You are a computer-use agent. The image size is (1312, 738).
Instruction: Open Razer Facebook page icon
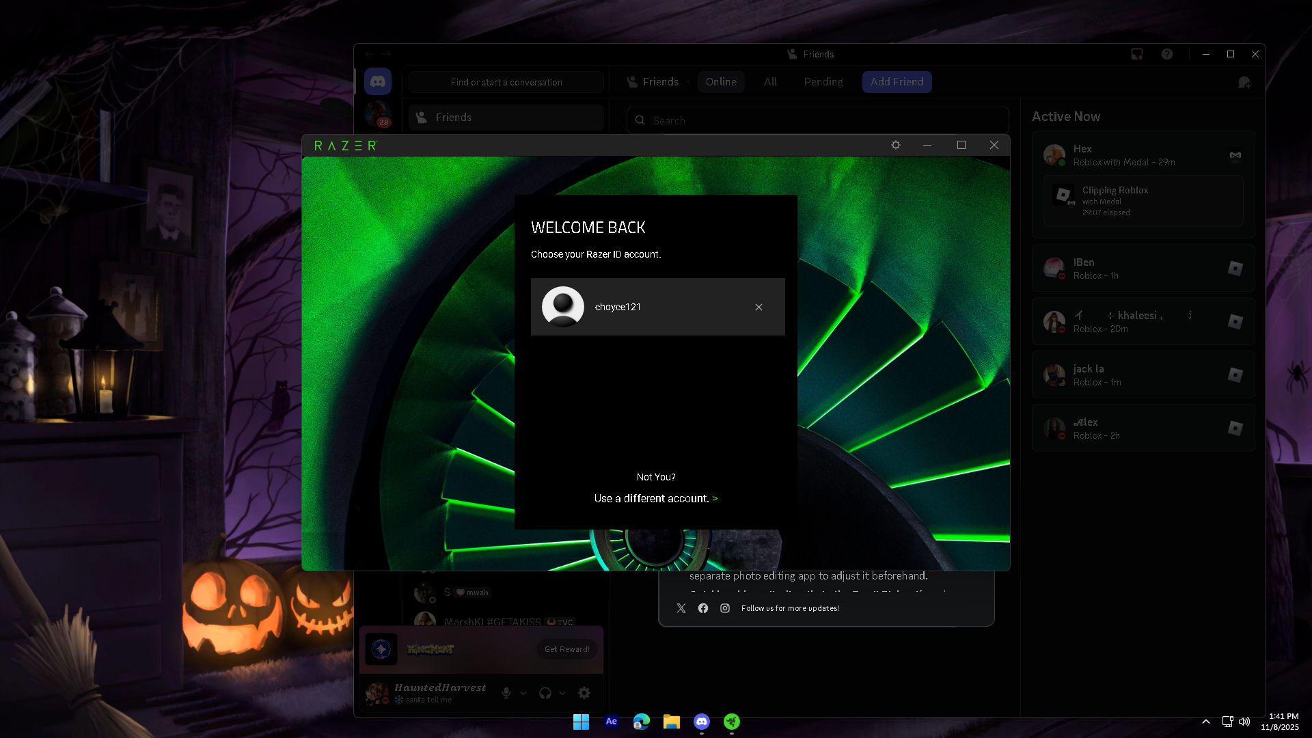tap(703, 608)
